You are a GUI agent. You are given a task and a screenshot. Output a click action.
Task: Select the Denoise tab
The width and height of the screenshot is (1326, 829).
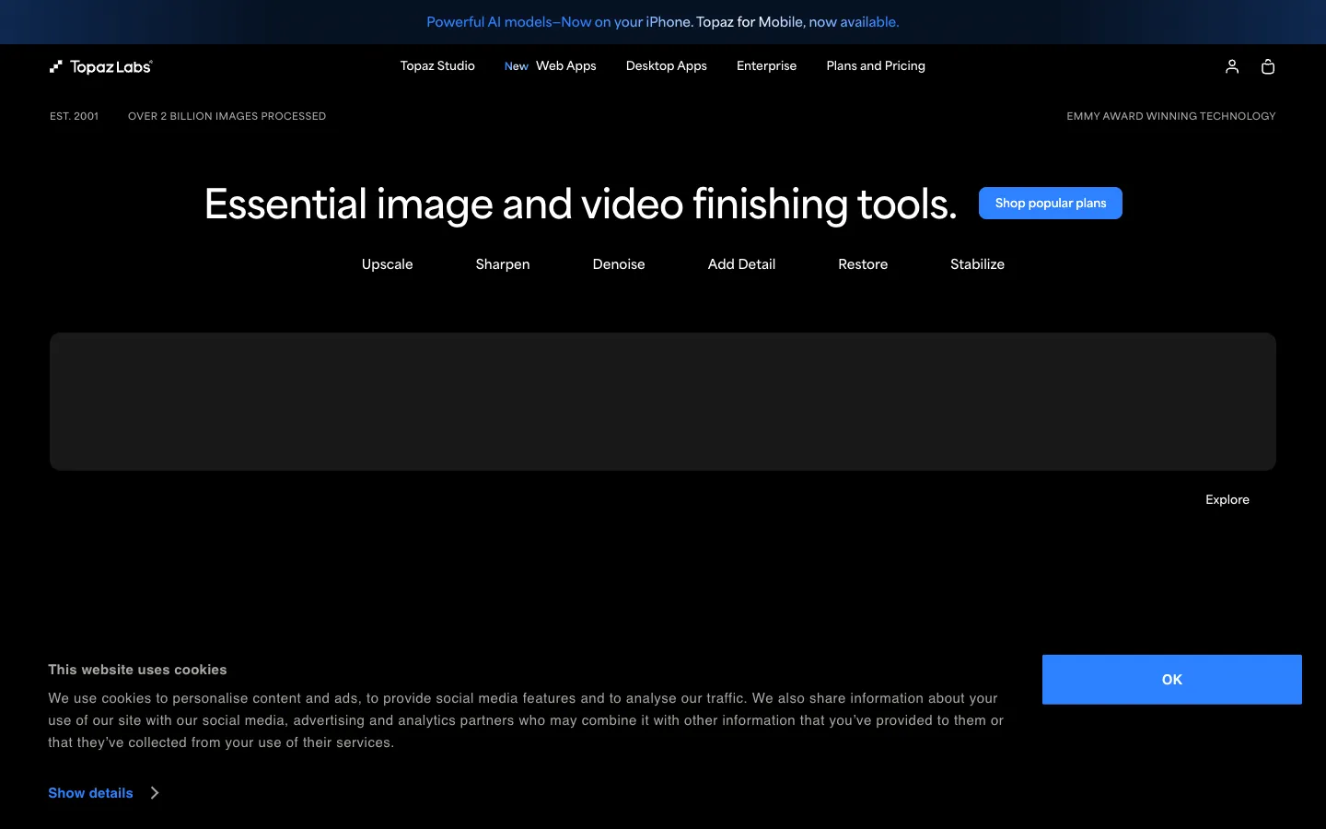point(619,264)
